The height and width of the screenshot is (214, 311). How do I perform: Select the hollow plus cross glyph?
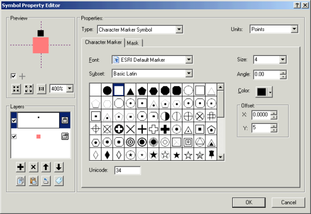(153, 129)
